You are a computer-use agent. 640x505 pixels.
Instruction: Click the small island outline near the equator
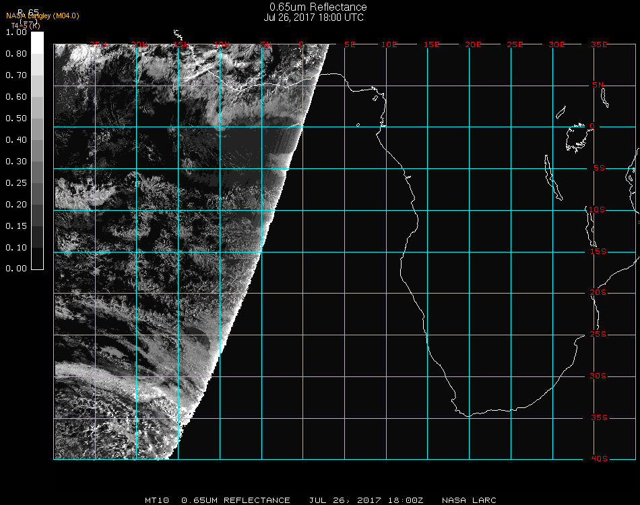point(358,125)
